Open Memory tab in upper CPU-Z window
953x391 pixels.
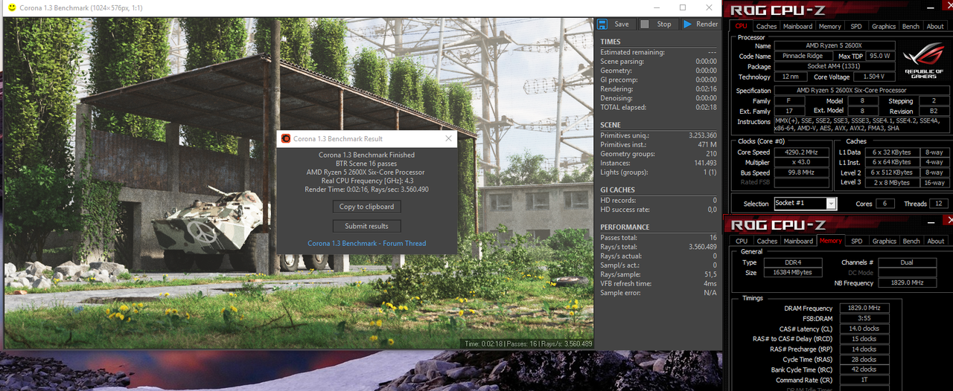click(x=830, y=26)
